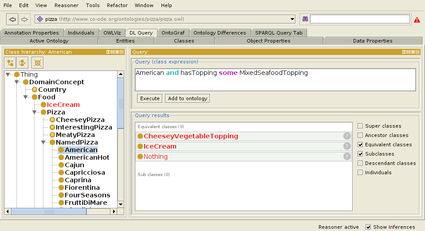Click the Country class circle icon
Image resolution: width=425 pixels, height=231 pixels.
pos(35,90)
